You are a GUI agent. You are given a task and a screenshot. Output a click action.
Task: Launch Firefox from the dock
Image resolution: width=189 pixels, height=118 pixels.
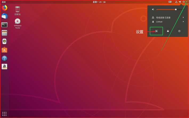pos(5,8)
